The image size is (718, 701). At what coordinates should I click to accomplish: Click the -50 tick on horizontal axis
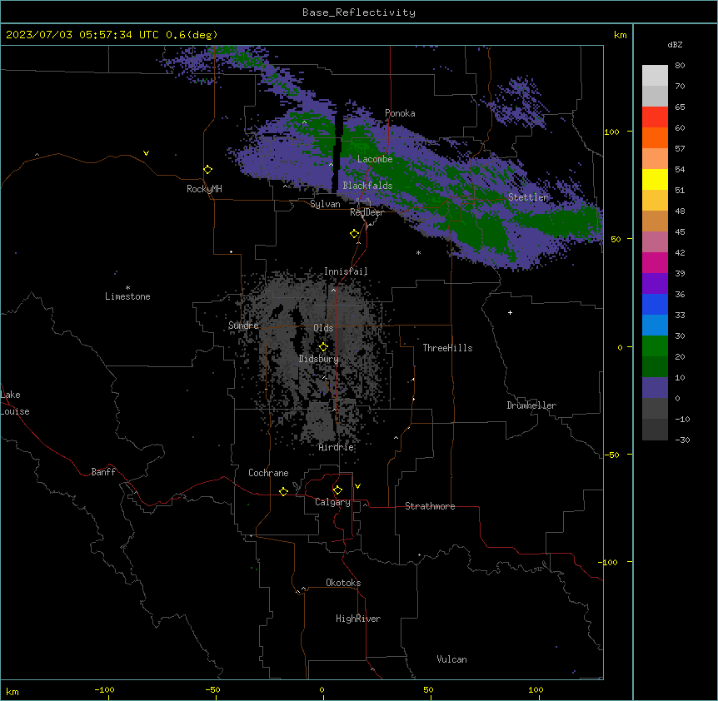click(212, 689)
